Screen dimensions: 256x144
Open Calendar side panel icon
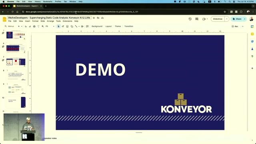(252, 26)
